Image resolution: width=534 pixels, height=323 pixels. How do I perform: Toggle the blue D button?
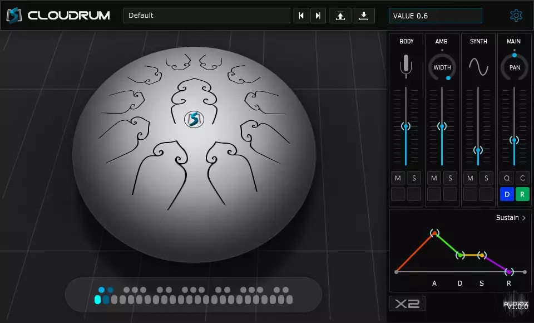tap(507, 194)
